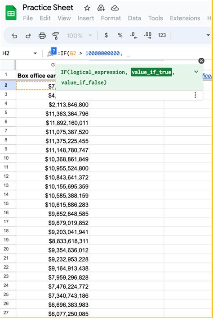Open the Tools menu
This screenshot has height=318, width=213.
pyautogui.click(x=155, y=18)
